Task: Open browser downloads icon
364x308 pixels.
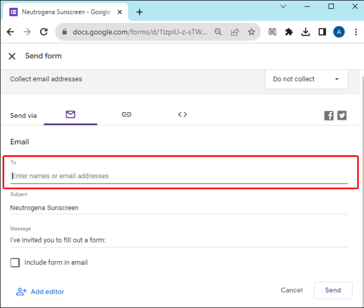Action: click(305, 32)
